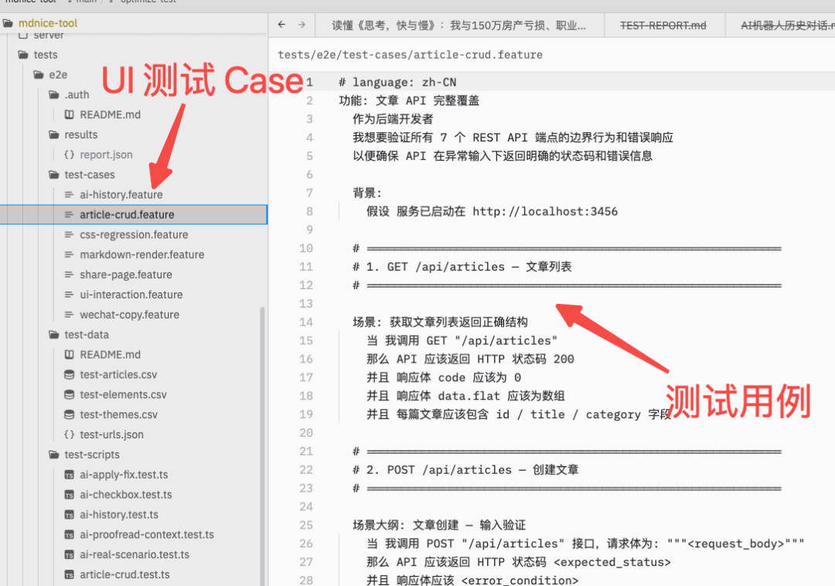Select article-crud.feature in the file tree
835x586 pixels.
(133, 214)
